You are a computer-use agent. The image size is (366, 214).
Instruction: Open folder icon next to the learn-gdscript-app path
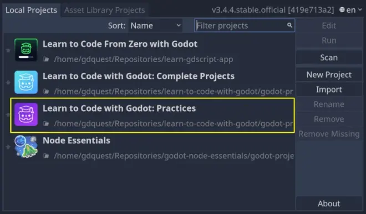tap(46, 59)
